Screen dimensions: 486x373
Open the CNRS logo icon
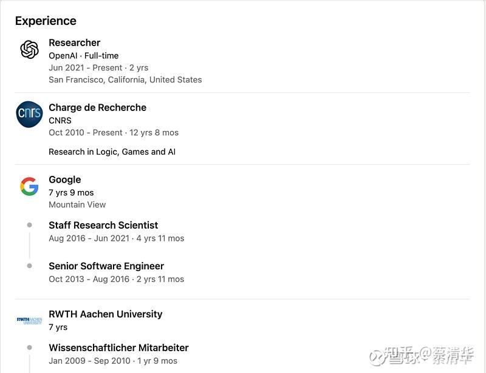(x=29, y=114)
